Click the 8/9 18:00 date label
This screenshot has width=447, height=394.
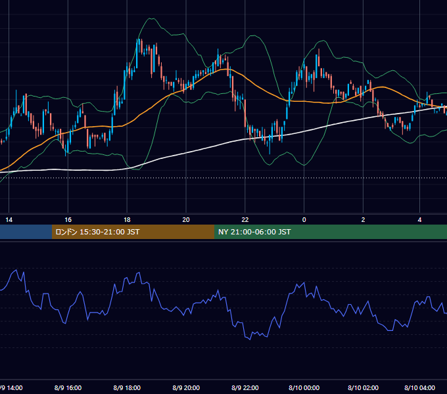click(127, 387)
